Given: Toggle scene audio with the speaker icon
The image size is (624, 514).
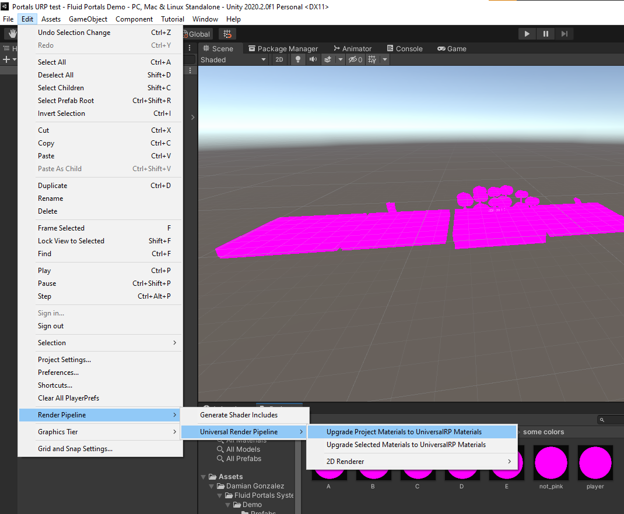Looking at the screenshot, I should click(313, 59).
